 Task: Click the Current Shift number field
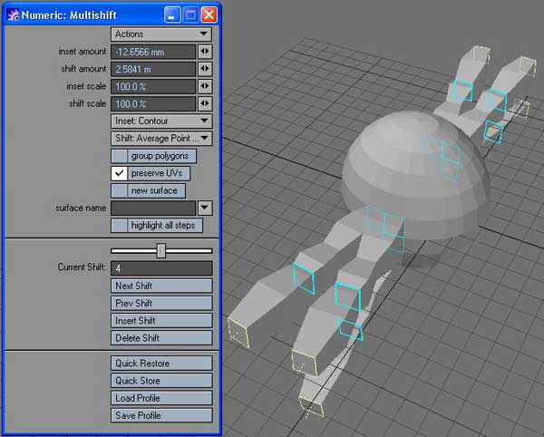[x=161, y=268]
